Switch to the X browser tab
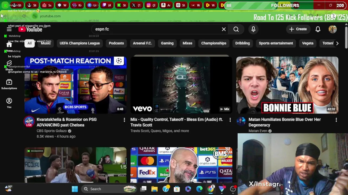Image resolution: width=348 pixels, height=195 pixels. tap(136, 5)
